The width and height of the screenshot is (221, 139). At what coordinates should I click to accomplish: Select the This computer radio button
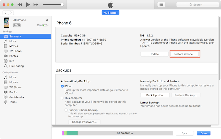coord(62,98)
